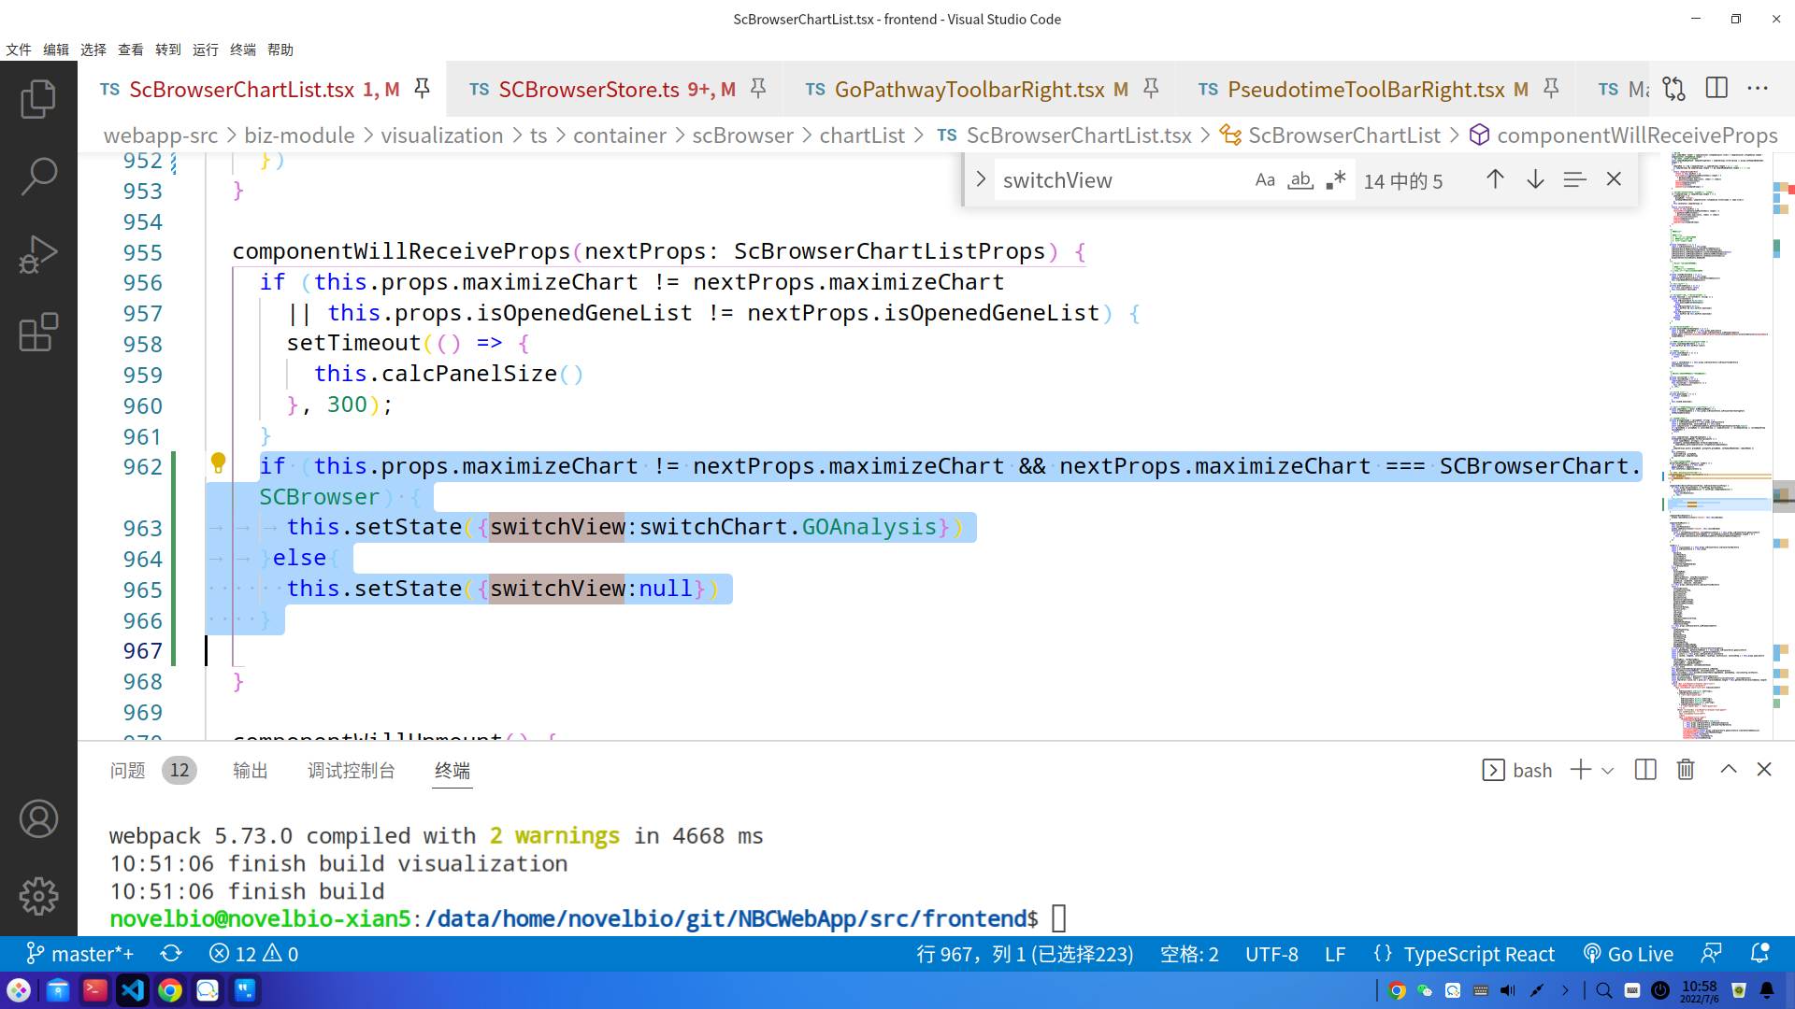This screenshot has height=1009, width=1795.
Task: Toggle Match Case in find widget
Action: click(x=1265, y=180)
